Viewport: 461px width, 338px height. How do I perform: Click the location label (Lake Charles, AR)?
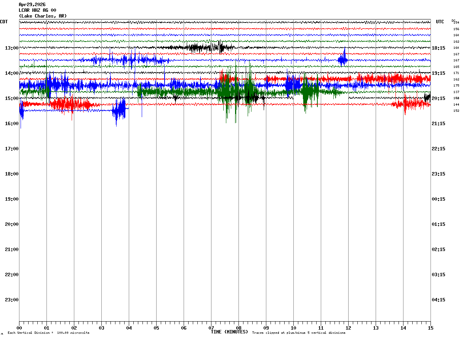click(x=43, y=16)
